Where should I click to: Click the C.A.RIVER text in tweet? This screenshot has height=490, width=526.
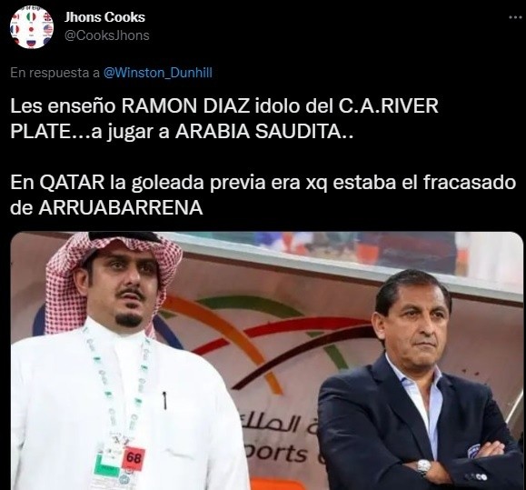coord(389,106)
